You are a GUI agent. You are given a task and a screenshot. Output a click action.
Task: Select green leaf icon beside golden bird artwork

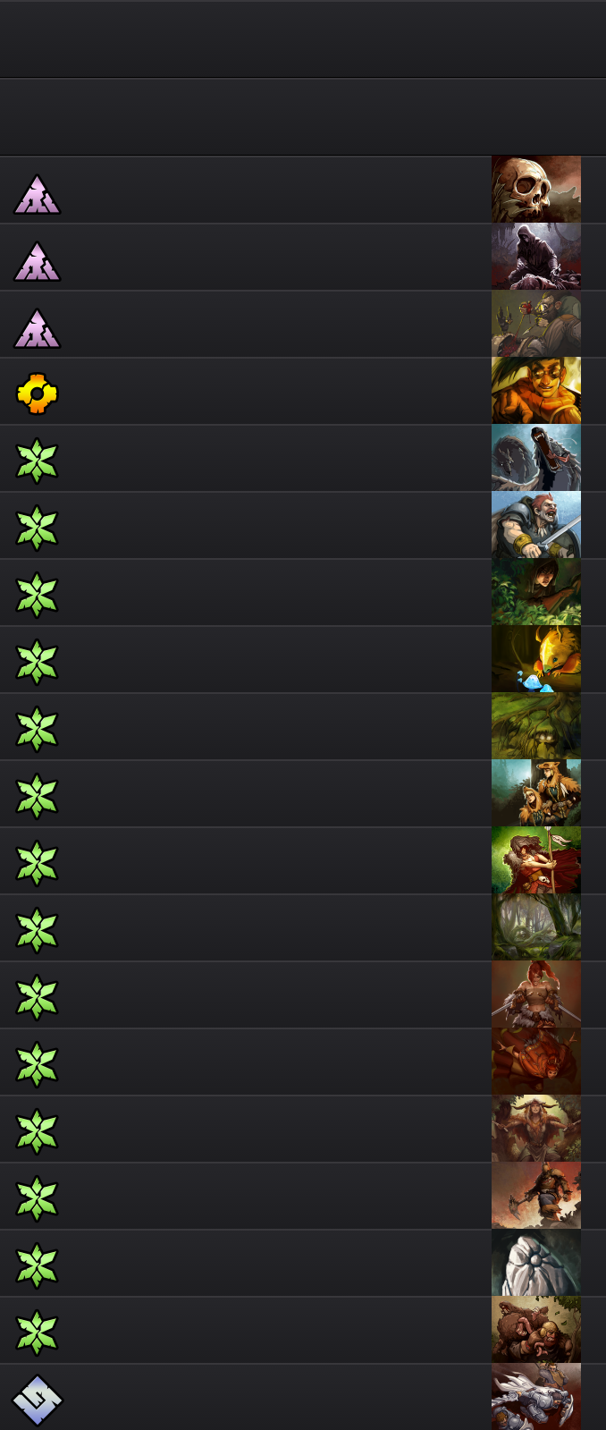coord(37,662)
